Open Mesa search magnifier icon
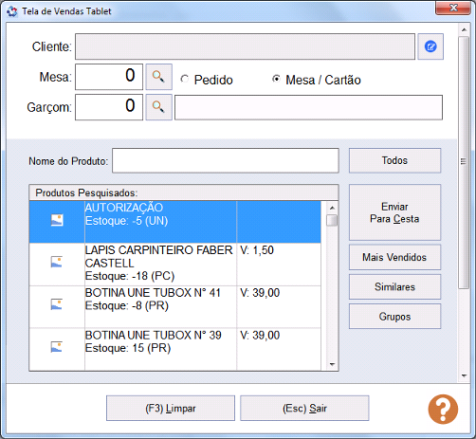The height and width of the screenshot is (439, 476). point(158,77)
